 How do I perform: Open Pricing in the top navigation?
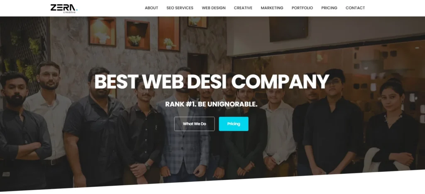click(329, 8)
